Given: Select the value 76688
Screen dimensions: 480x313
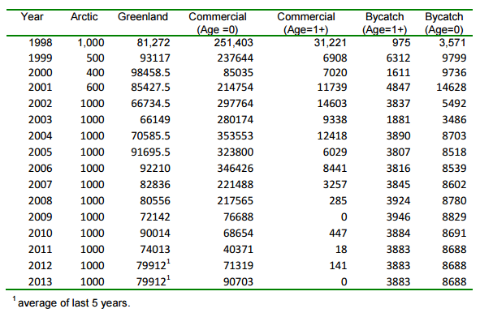Looking at the screenshot, I should point(239,217).
